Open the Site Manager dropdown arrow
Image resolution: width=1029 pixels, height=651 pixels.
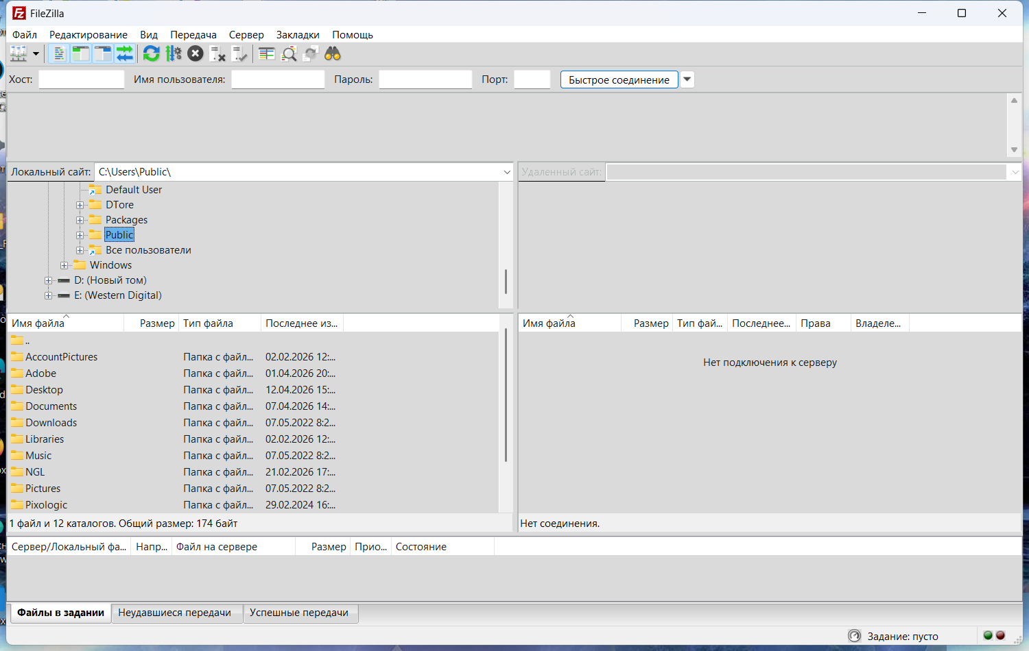36,53
